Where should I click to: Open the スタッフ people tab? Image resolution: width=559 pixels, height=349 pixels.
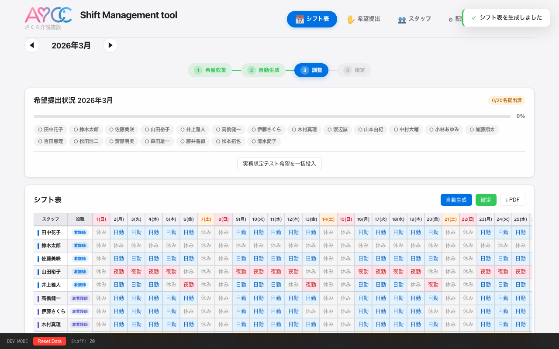pos(414,19)
